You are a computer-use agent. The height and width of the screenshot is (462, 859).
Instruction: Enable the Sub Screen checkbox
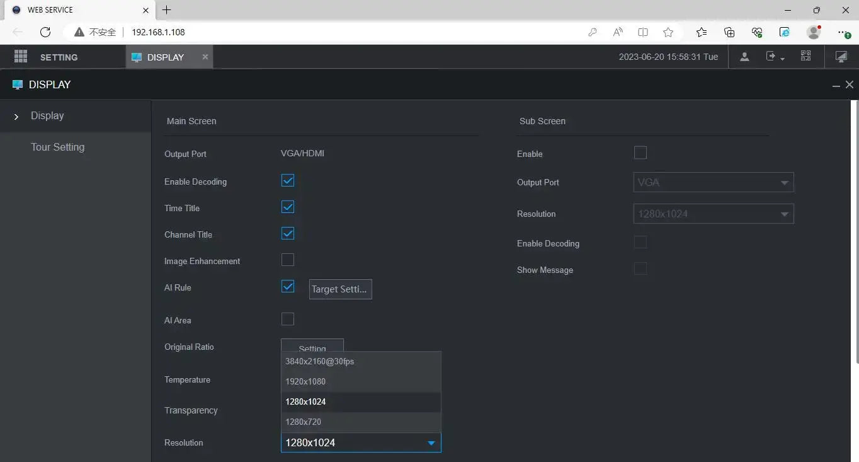pos(640,153)
